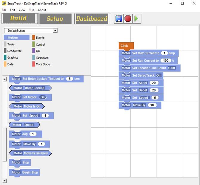Select the Motion block category
Screen dimensions: 200x185
click(17, 38)
